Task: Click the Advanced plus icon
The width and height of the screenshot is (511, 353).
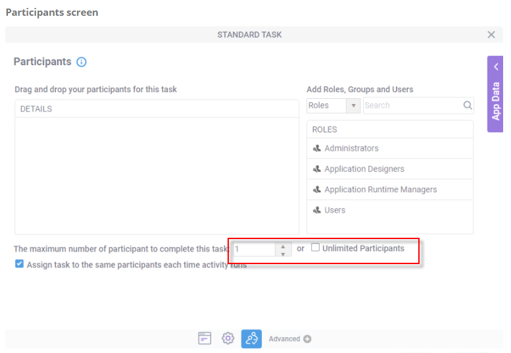Action: [307, 339]
